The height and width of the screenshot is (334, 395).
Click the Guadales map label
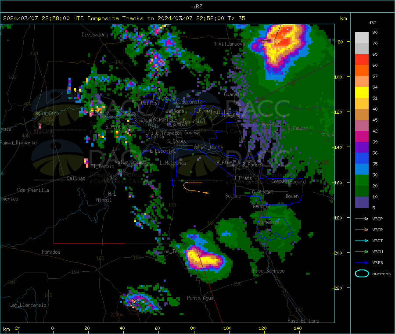[234, 94]
